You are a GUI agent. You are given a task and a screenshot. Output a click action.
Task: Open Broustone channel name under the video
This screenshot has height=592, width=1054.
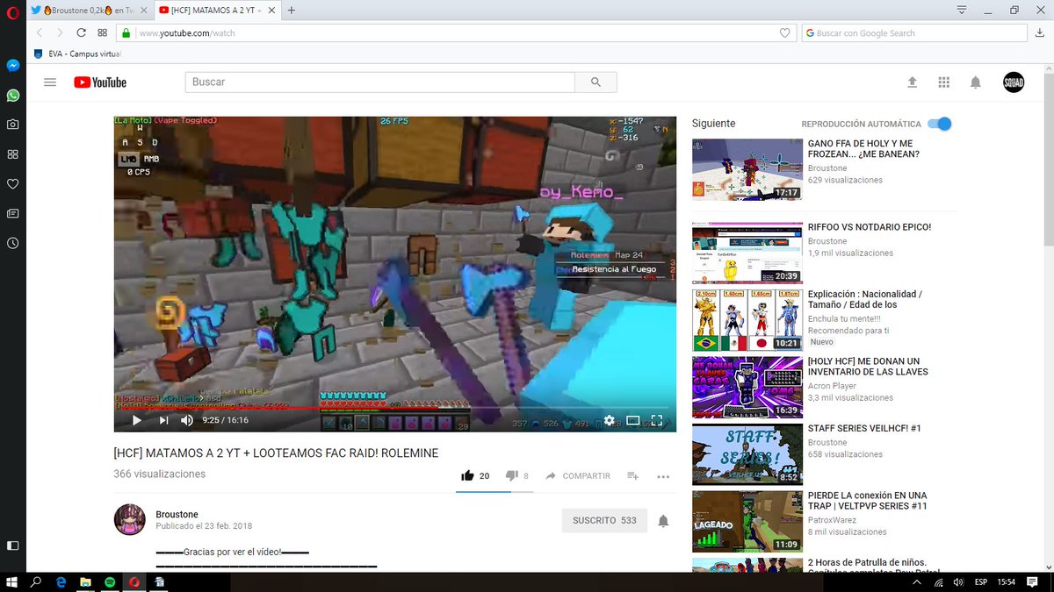(x=177, y=514)
